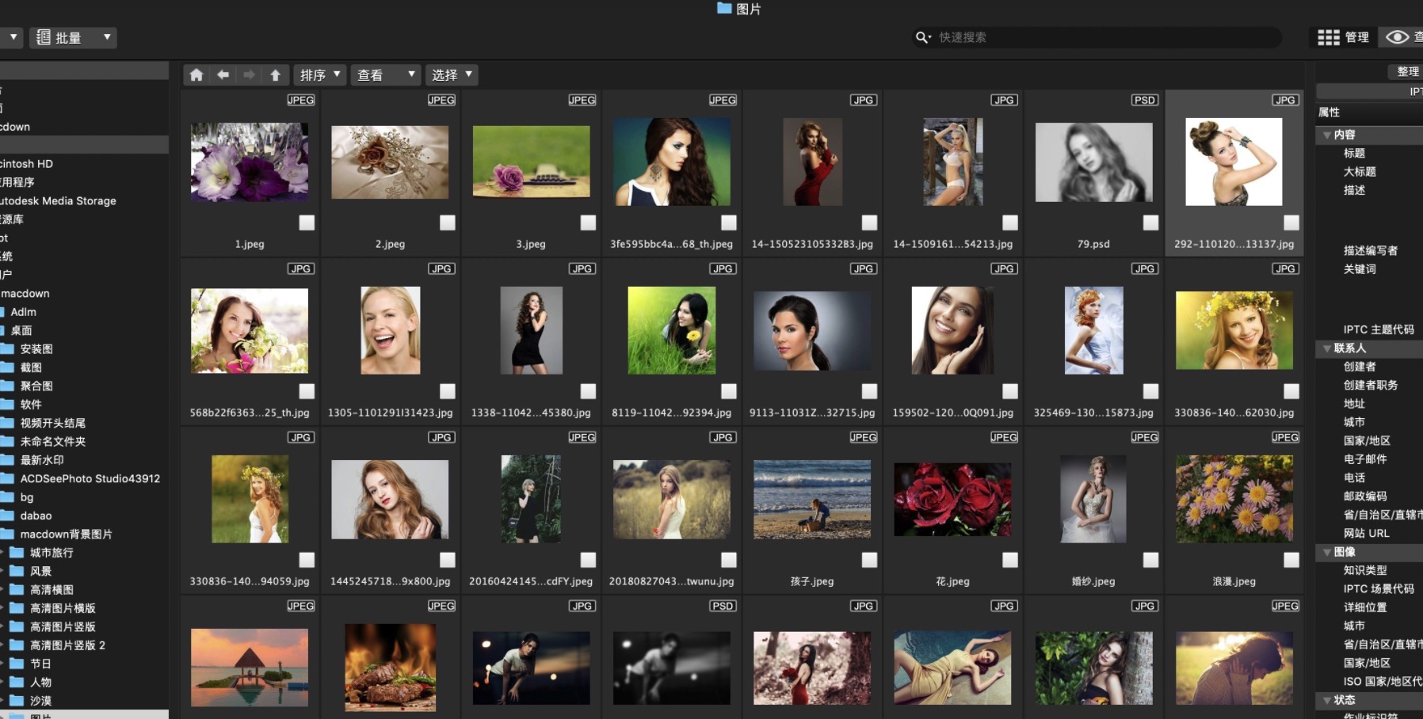
Task: Tick the checkbox on 1.jpeg thumbnail
Action: coord(307,223)
